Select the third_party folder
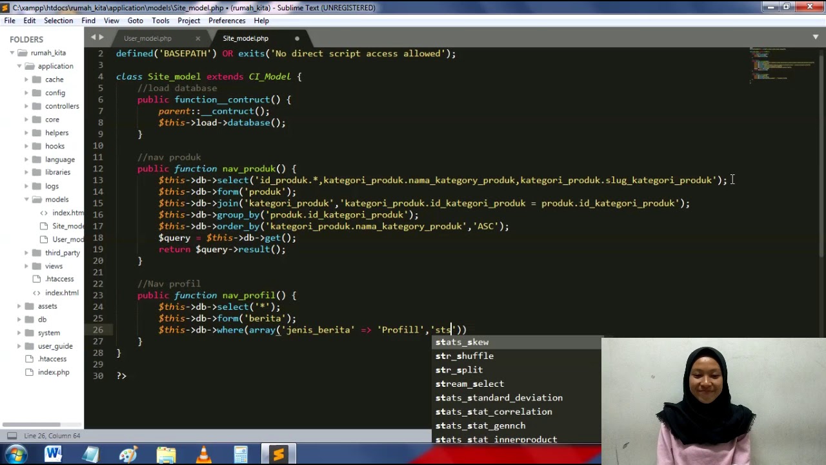Viewport: 826px width, 465px height. click(x=63, y=253)
